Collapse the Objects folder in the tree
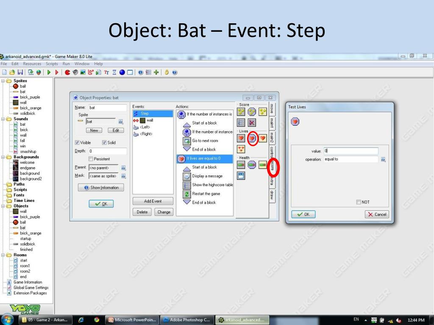Viewport: 434px width, 325px height. coord(3,206)
